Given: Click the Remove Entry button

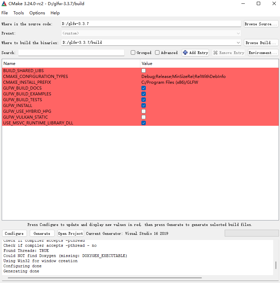Looking at the screenshot, I should click(x=228, y=53).
